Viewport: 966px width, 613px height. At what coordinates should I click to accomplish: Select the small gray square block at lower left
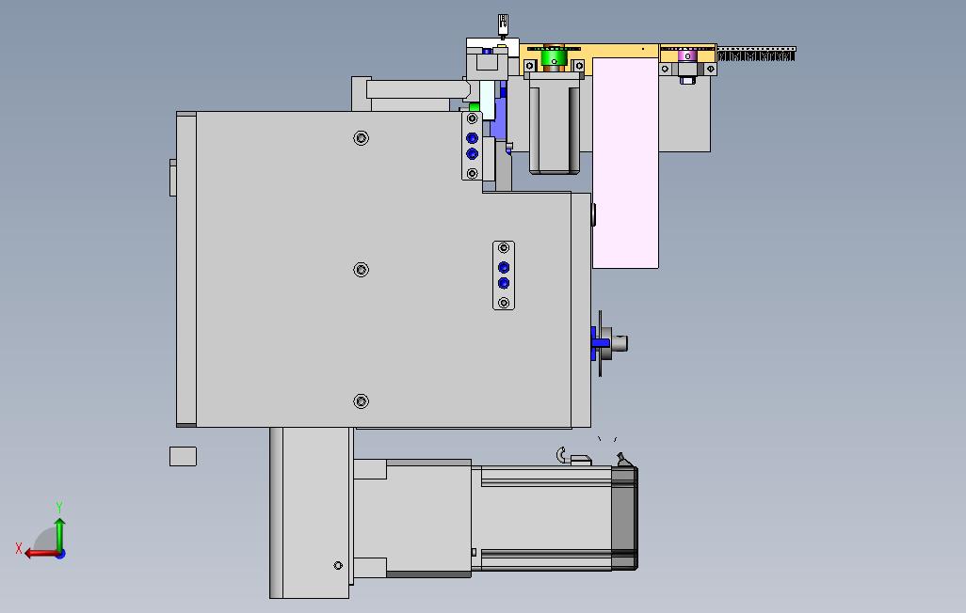pos(183,456)
